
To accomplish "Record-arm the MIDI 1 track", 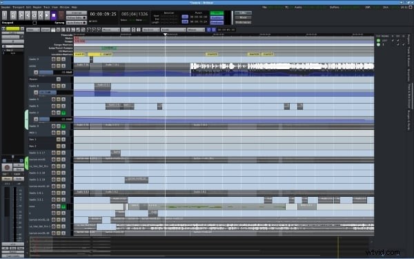I will (x=54, y=133).
